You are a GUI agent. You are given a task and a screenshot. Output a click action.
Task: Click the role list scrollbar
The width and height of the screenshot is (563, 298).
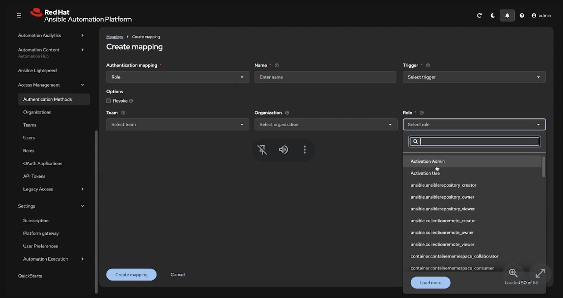[x=544, y=167]
